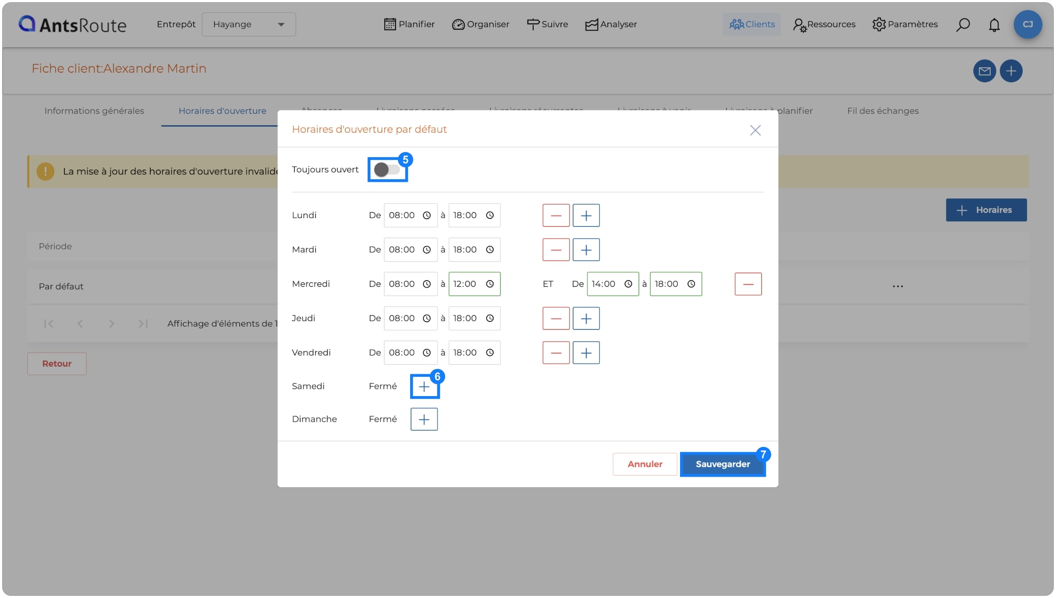
Task: Open the Suivre menu
Action: coord(547,25)
